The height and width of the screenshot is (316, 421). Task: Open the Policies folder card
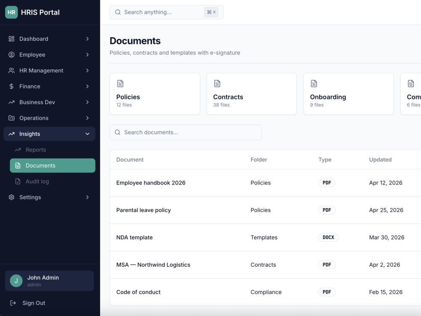[x=155, y=94]
